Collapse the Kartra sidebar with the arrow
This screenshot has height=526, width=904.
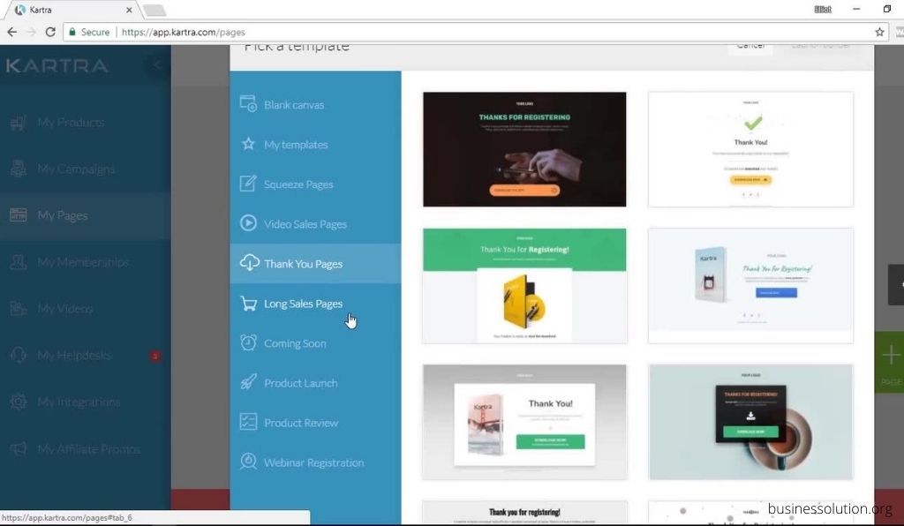(156, 65)
